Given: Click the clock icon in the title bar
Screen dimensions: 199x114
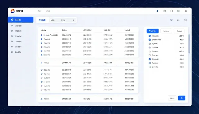Looking at the screenshot, I should (x=164, y=11).
